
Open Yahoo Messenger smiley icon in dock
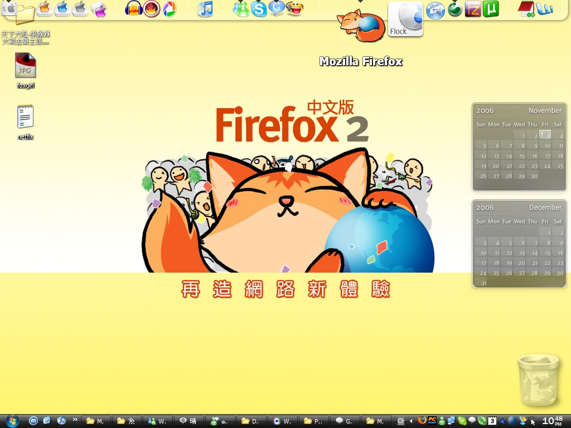tap(294, 8)
